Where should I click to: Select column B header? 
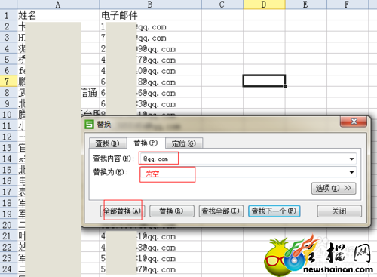[x=150, y=5]
